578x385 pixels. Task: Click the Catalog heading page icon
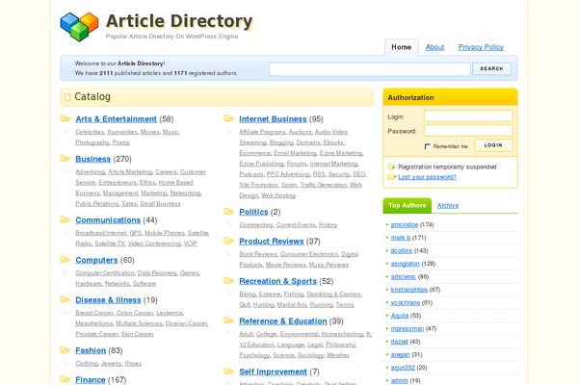click(x=67, y=97)
